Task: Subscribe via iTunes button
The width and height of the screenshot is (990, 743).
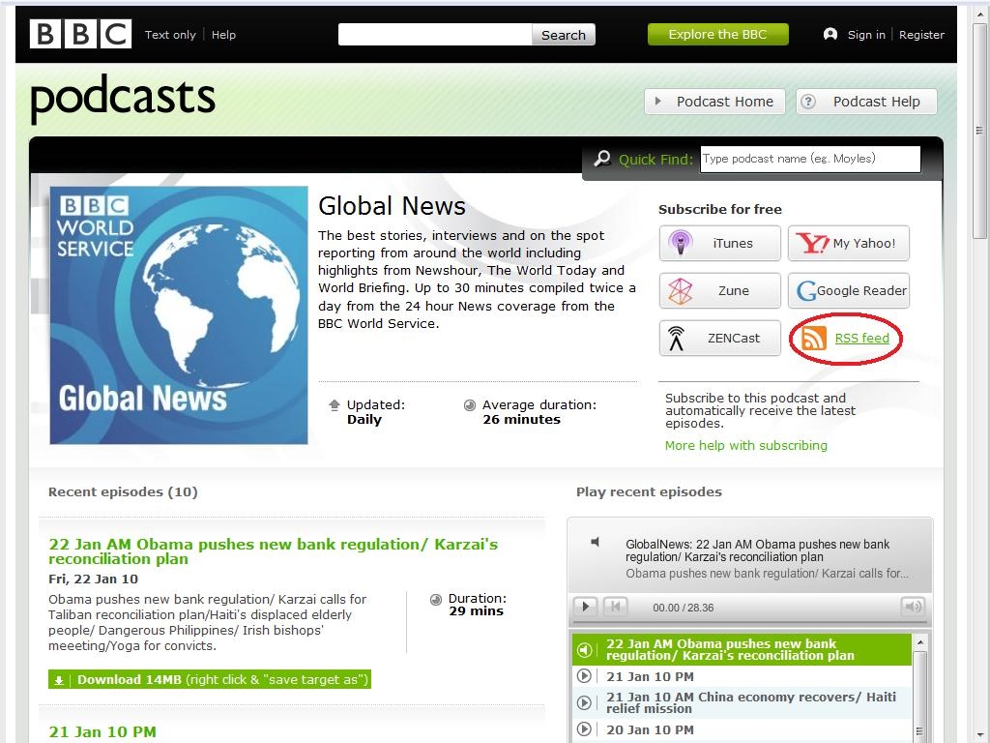Action: (x=719, y=243)
